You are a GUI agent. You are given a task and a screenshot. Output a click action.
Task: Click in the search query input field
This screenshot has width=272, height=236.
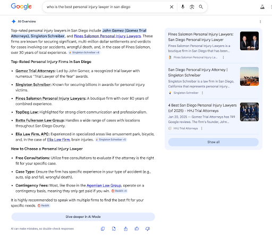[x=106, y=7]
